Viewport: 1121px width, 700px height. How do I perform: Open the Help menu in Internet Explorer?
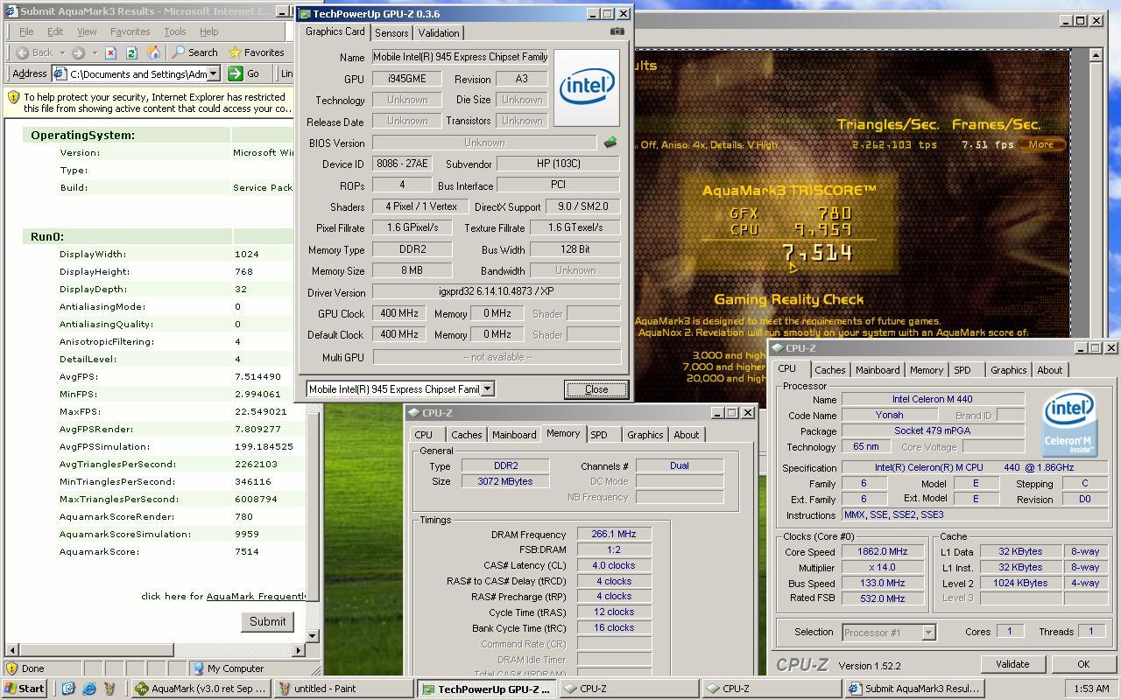pyautogui.click(x=208, y=31)
